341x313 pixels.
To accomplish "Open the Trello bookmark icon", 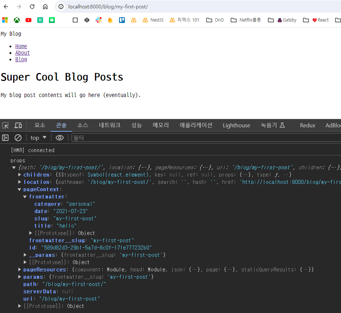I will click(122, 20).
